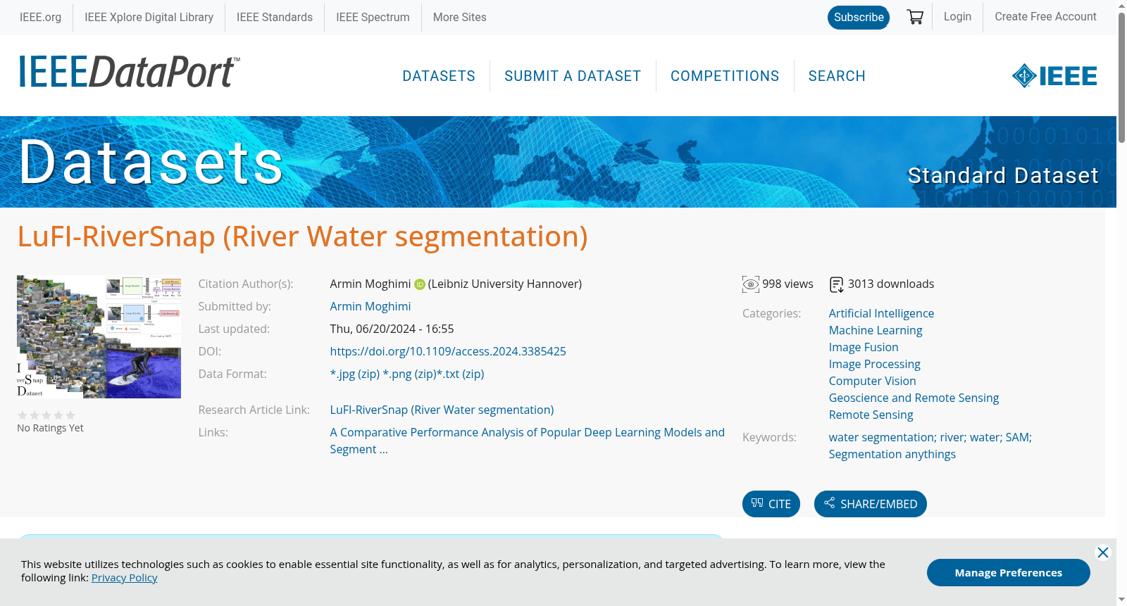Click the 'No Ratings Yet' text

click(x=50, y=428)
